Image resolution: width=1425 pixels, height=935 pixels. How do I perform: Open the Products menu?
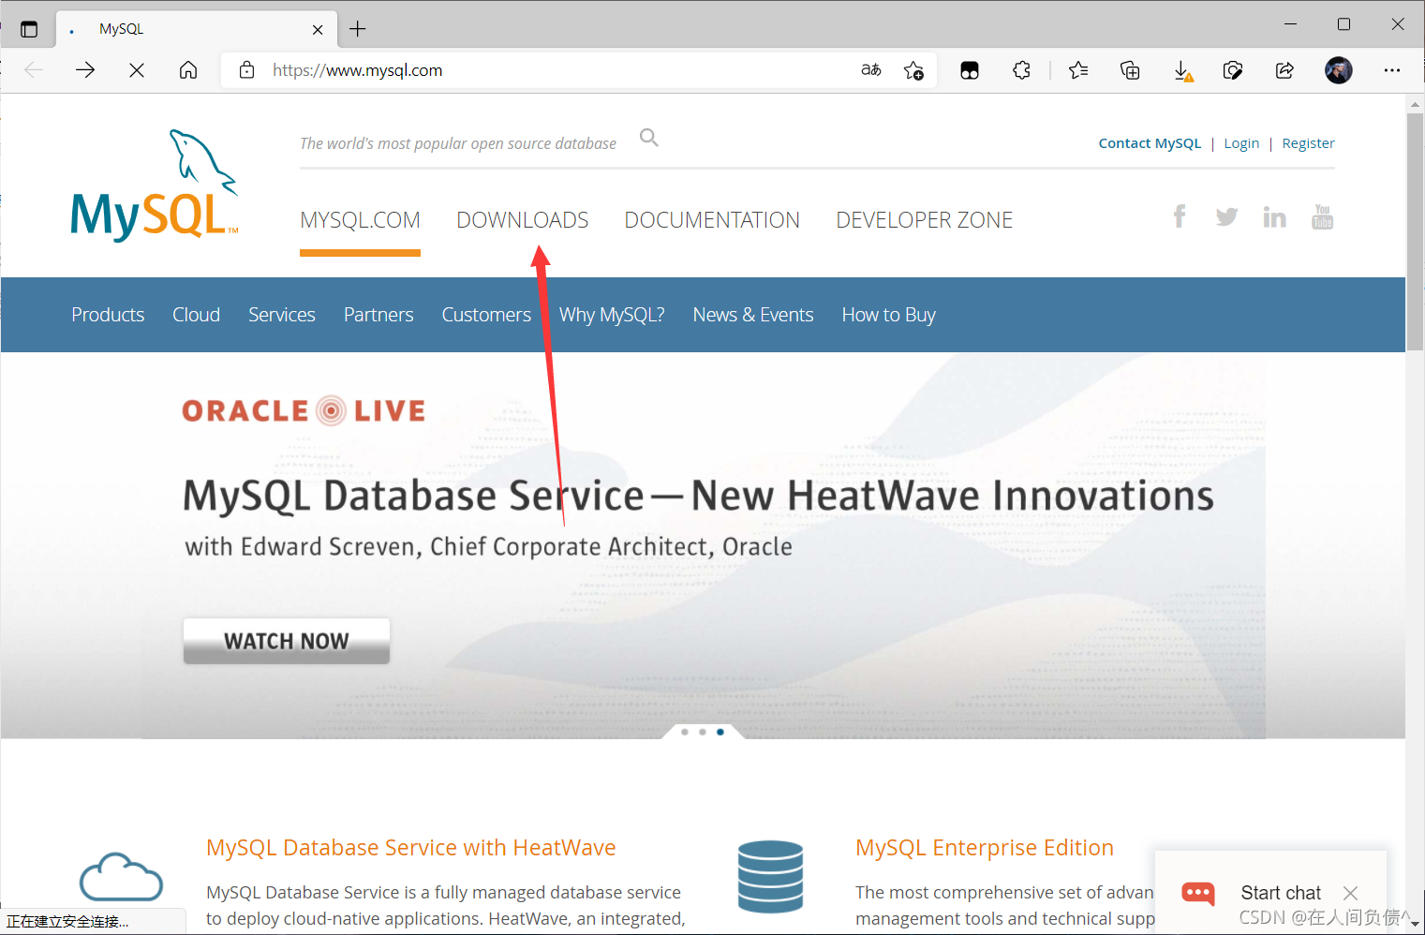108,315
